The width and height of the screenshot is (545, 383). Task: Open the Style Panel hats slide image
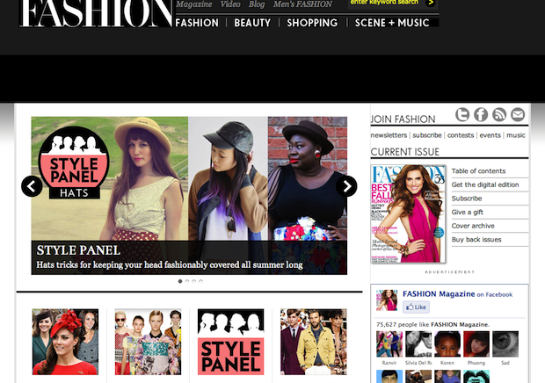189,196
